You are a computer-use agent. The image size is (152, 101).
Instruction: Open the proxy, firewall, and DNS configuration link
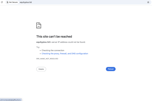pos(65,54)
